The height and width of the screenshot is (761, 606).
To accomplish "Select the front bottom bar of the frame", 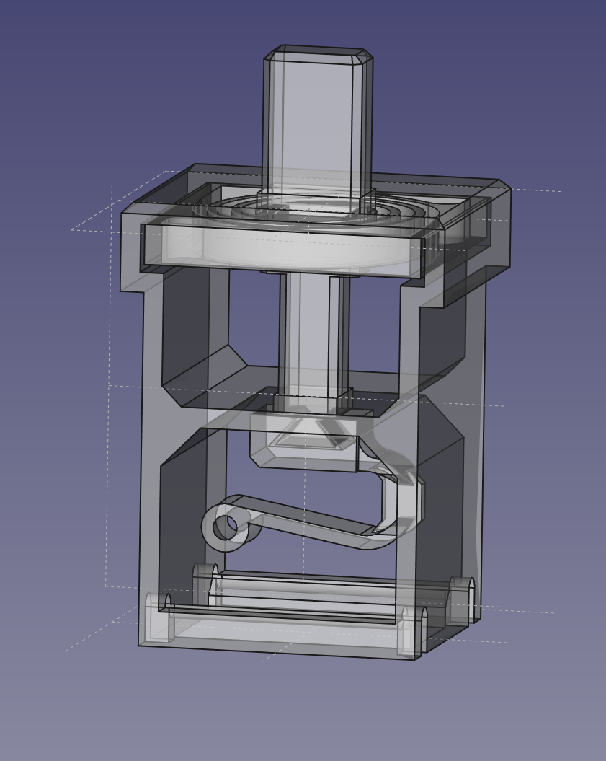I will (281, 635).
